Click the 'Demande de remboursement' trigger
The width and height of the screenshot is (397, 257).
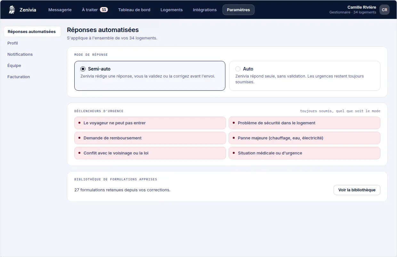click(x=150, y=138)
